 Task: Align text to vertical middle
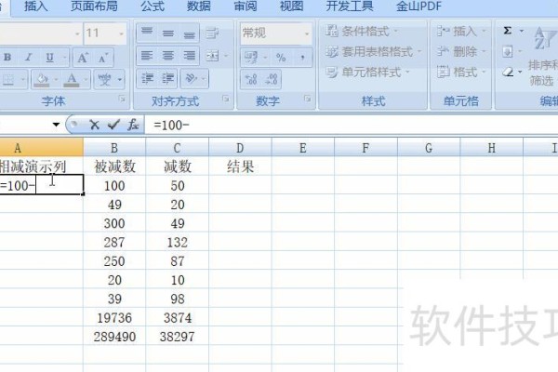[x=168, y=33]
